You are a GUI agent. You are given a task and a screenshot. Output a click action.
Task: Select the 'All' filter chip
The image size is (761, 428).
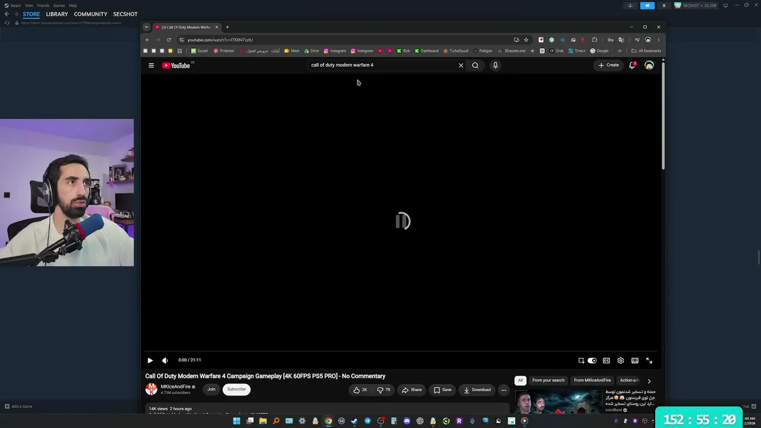(520, 380)
